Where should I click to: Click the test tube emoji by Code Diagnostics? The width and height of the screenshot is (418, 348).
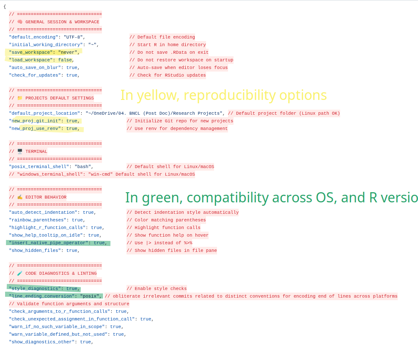(19, 273)
